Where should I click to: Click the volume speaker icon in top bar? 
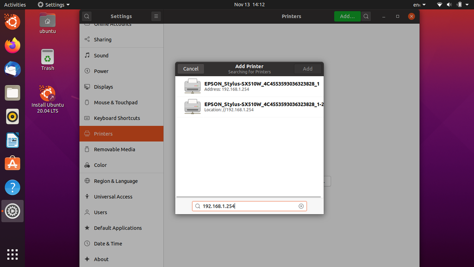pos(449,5)
